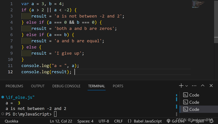Open the PORTS tab
218x124 pixels.
tap(118, 86)
